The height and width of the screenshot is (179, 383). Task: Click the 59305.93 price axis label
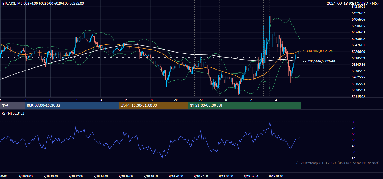[358, 90]
